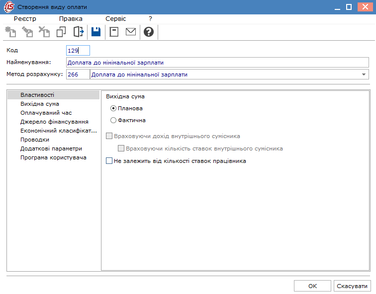
Task: Click the exit toolbar icon with arrow
Action: pyautogui.click(x=79, y=32)
